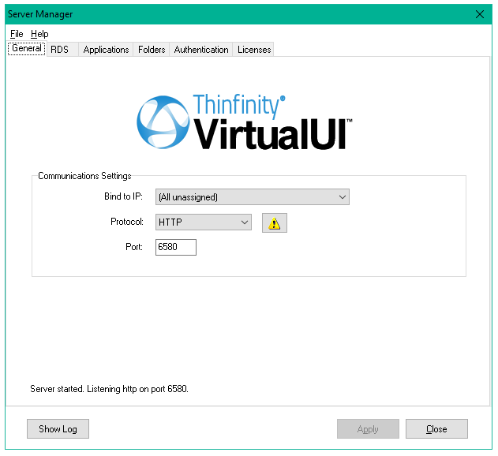Click the Show Log button
This screenshot has height=456, width=498.
point(58,428)
